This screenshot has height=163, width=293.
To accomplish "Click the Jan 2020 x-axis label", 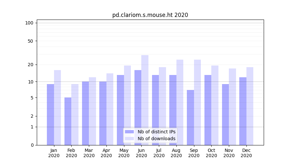I will click(54, 153).
